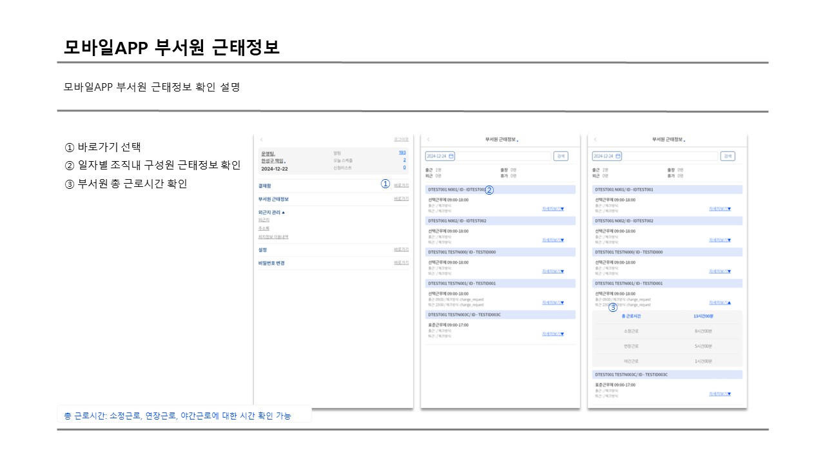825x464 pixels.
Task: Expand 자세히보기 for IDTEST002 on the middle screen
Action: tap(553, 240)
